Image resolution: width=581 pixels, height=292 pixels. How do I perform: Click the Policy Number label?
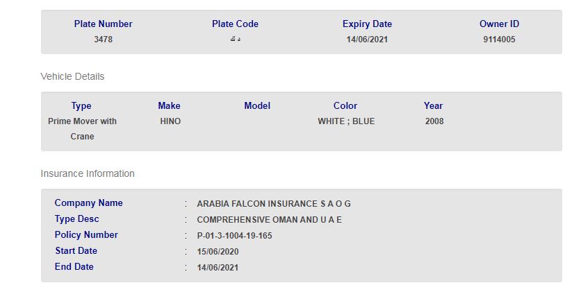tap(86, 235)
